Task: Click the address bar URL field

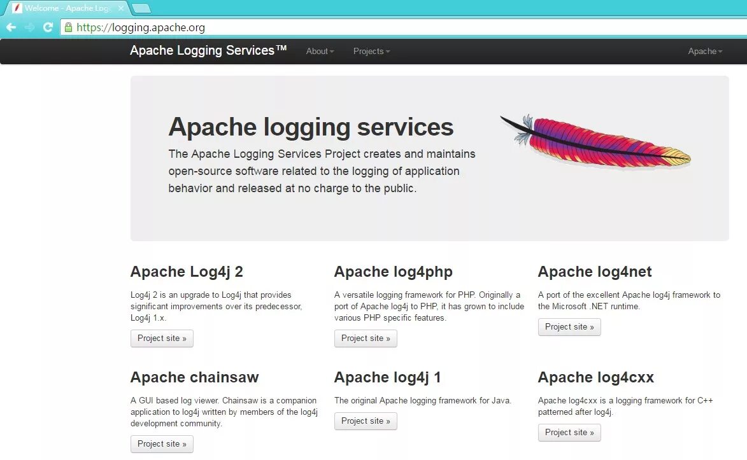Action: pos(405,27)
